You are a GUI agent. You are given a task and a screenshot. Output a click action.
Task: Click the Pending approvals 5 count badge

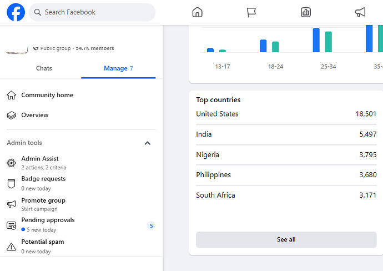[x=151, y=226]
